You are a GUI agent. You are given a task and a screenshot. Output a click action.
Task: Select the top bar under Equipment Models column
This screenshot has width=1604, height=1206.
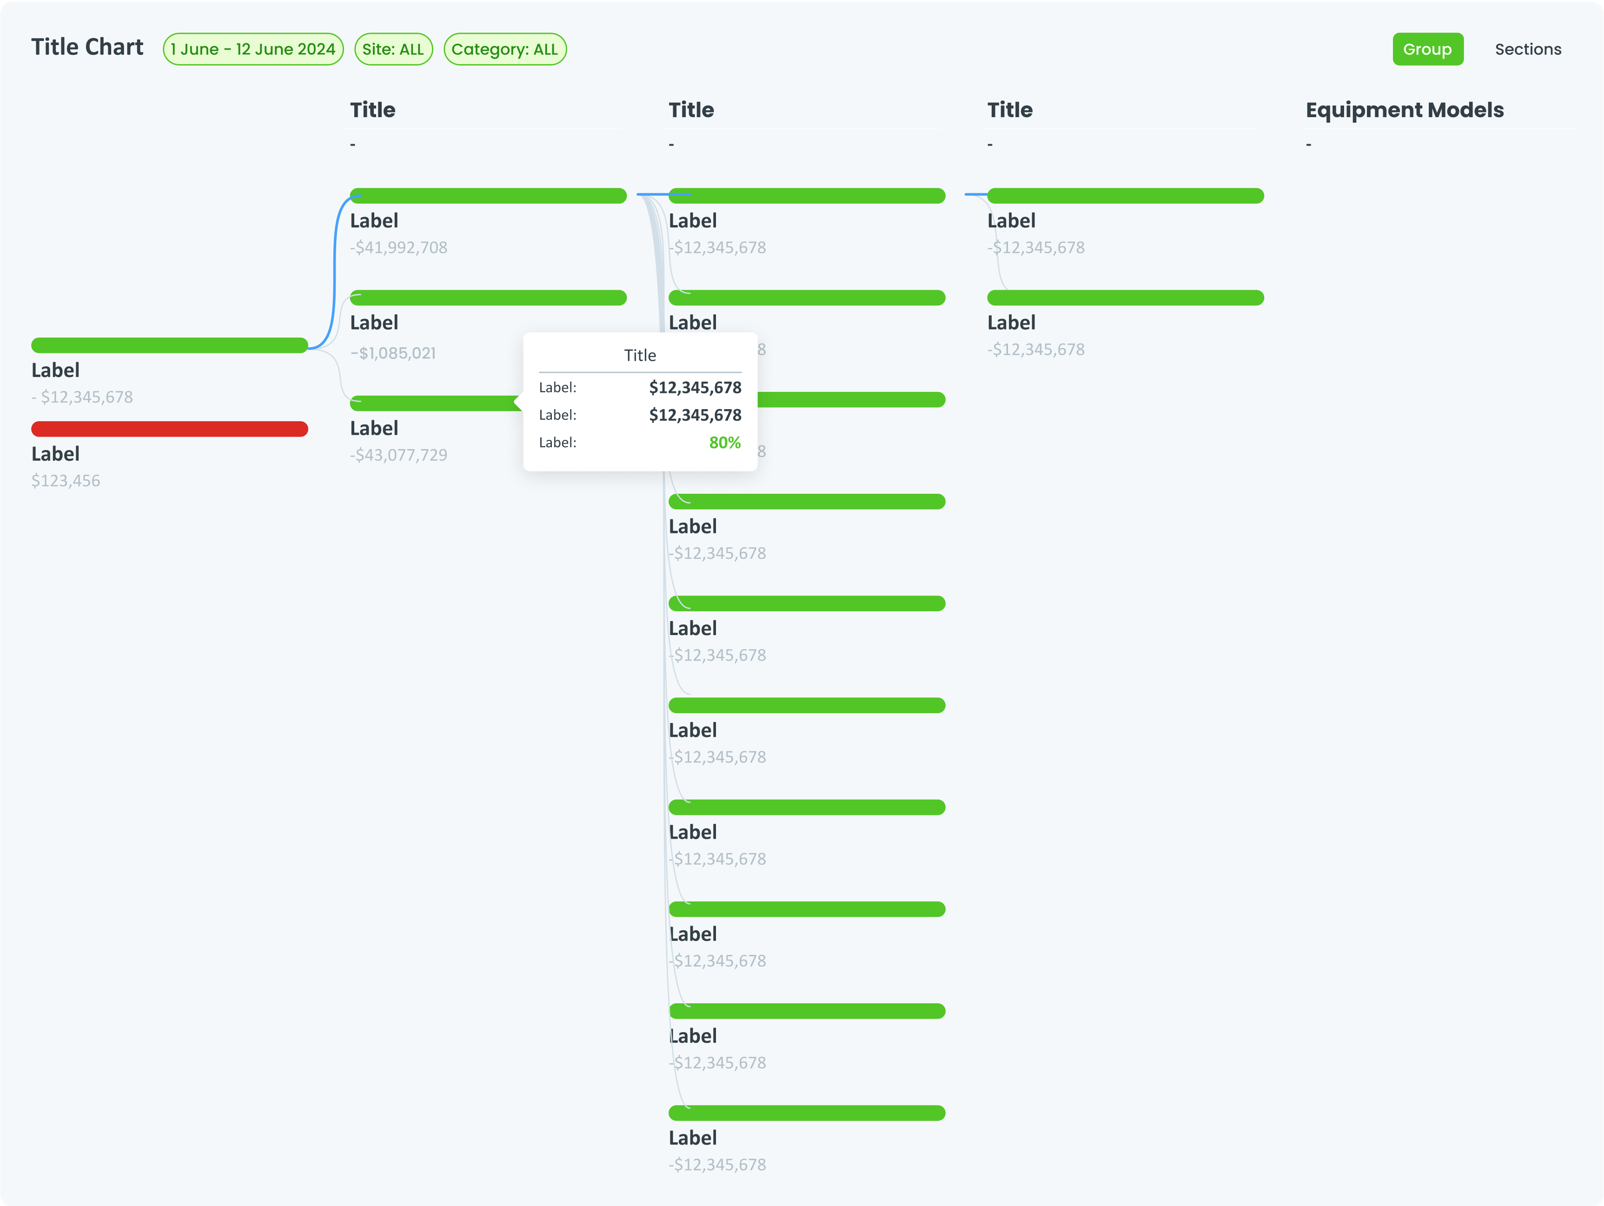point(1126,195)
